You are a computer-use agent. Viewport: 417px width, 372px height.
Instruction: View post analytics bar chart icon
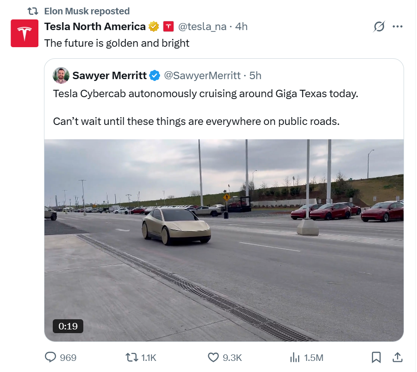(x=295, y=357)
